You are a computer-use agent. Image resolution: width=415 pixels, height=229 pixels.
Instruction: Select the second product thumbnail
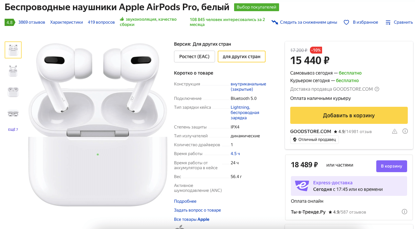pos(13,71)
